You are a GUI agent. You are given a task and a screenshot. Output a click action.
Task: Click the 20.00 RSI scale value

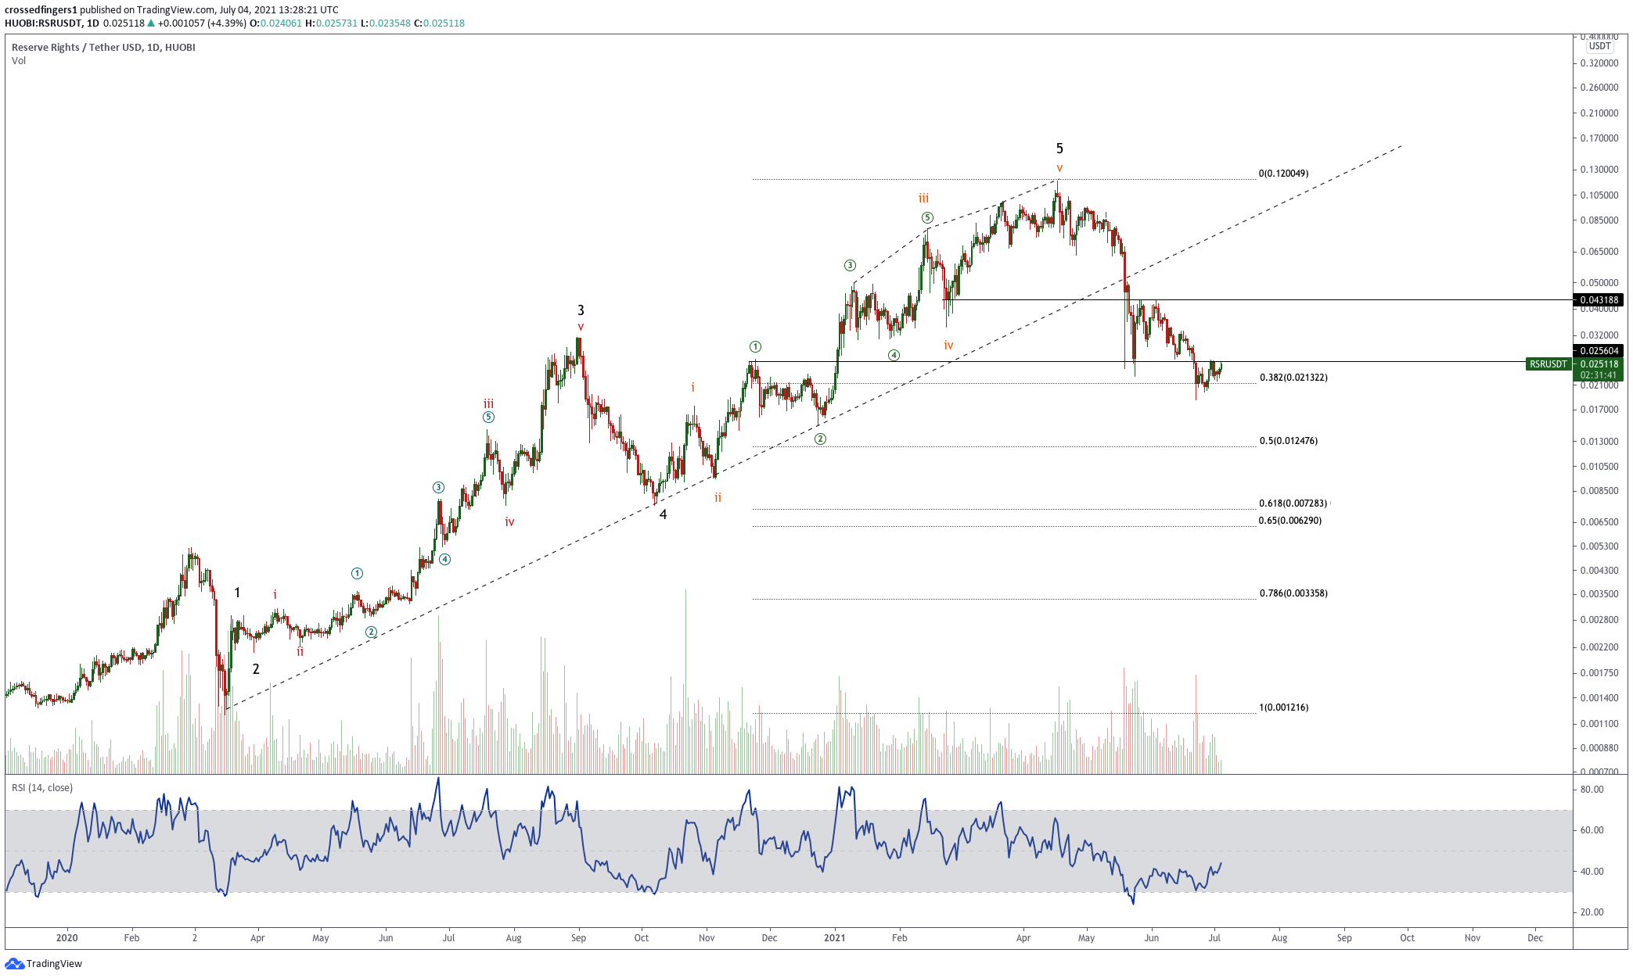(1592, 912)
